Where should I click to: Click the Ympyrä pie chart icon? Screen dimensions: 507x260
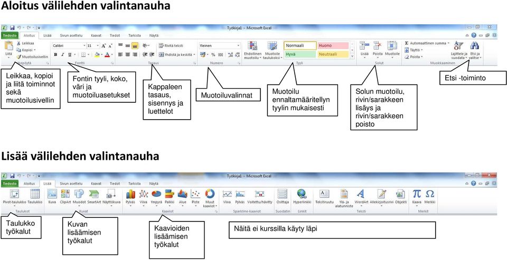pos(156,194)
